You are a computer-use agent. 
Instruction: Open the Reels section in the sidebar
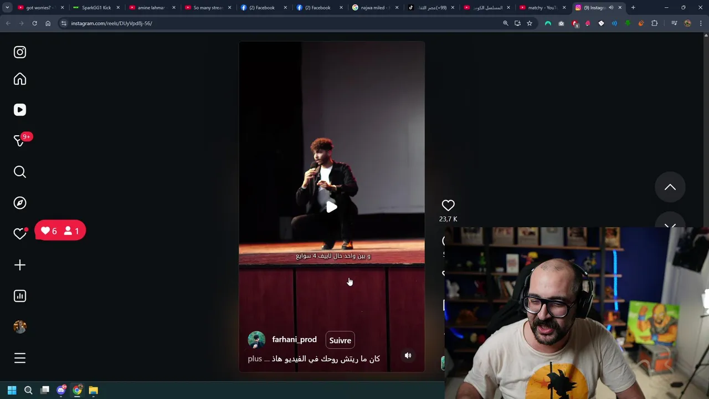[x=20, y=110]
